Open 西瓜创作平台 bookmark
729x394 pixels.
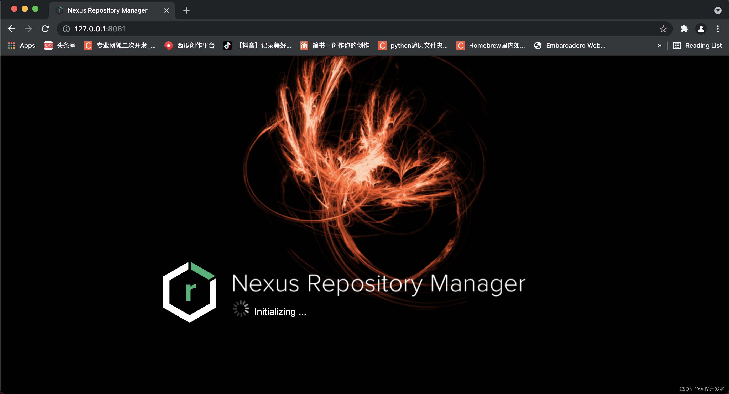coord(190,45)
